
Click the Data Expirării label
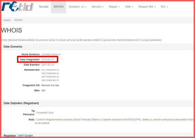coord(32,65)
